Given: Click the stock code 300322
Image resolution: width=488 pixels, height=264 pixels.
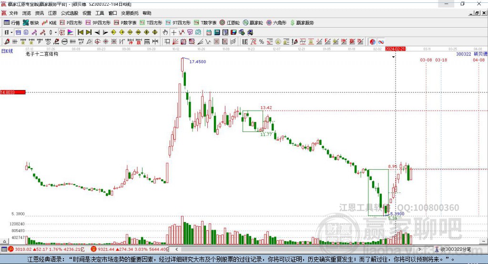Looking at the screenshot, I should tap(463, 54).
